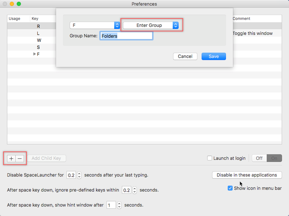Switch SpaceLauncher to Off
Screen dimensions: 289x216
point(259,158)
